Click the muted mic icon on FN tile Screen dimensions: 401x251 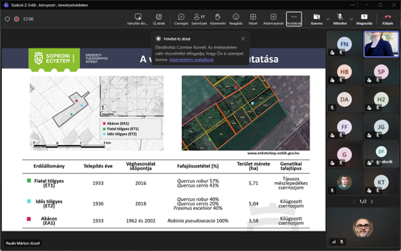341,53
